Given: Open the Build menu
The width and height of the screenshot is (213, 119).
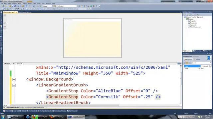Looking at the screenshot, I should click(x=20, y=4).
